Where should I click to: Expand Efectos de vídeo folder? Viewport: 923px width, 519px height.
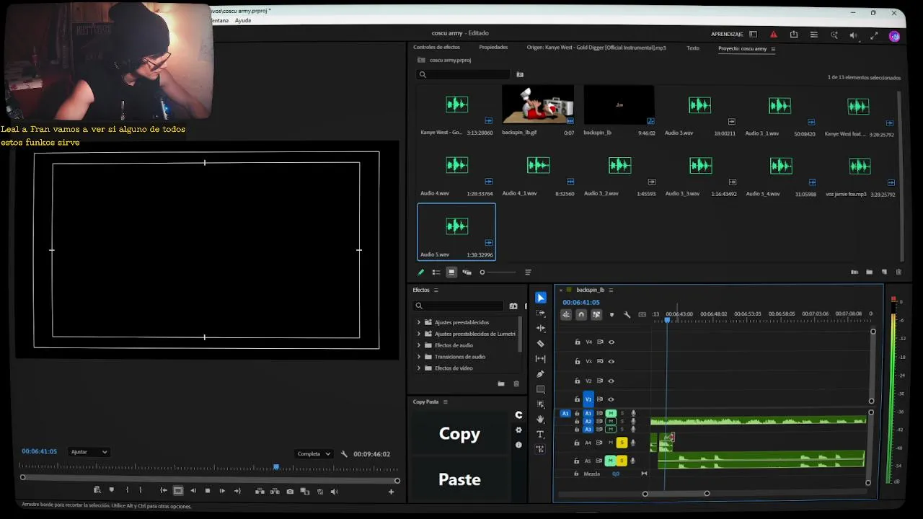click(x=419, y=368)
